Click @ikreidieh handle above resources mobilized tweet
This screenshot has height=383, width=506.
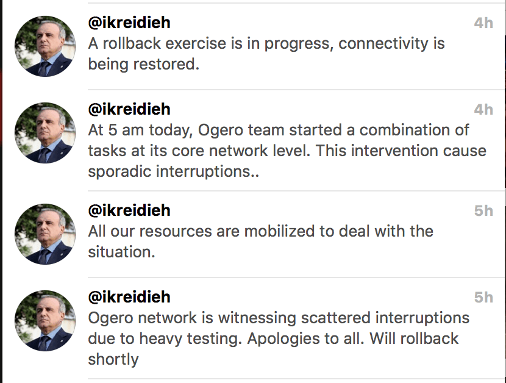click(x=129, y=210)
